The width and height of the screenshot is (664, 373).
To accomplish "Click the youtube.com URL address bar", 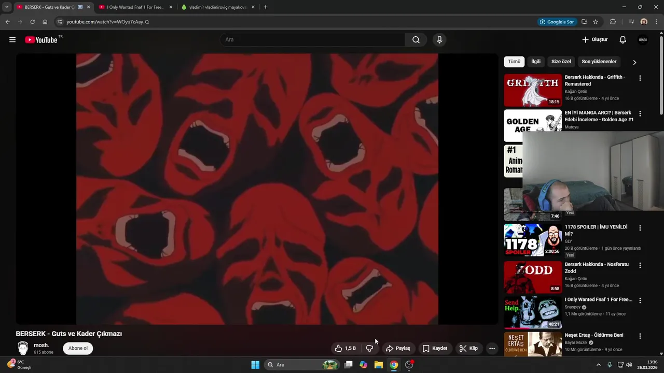I will click(107, 22).
